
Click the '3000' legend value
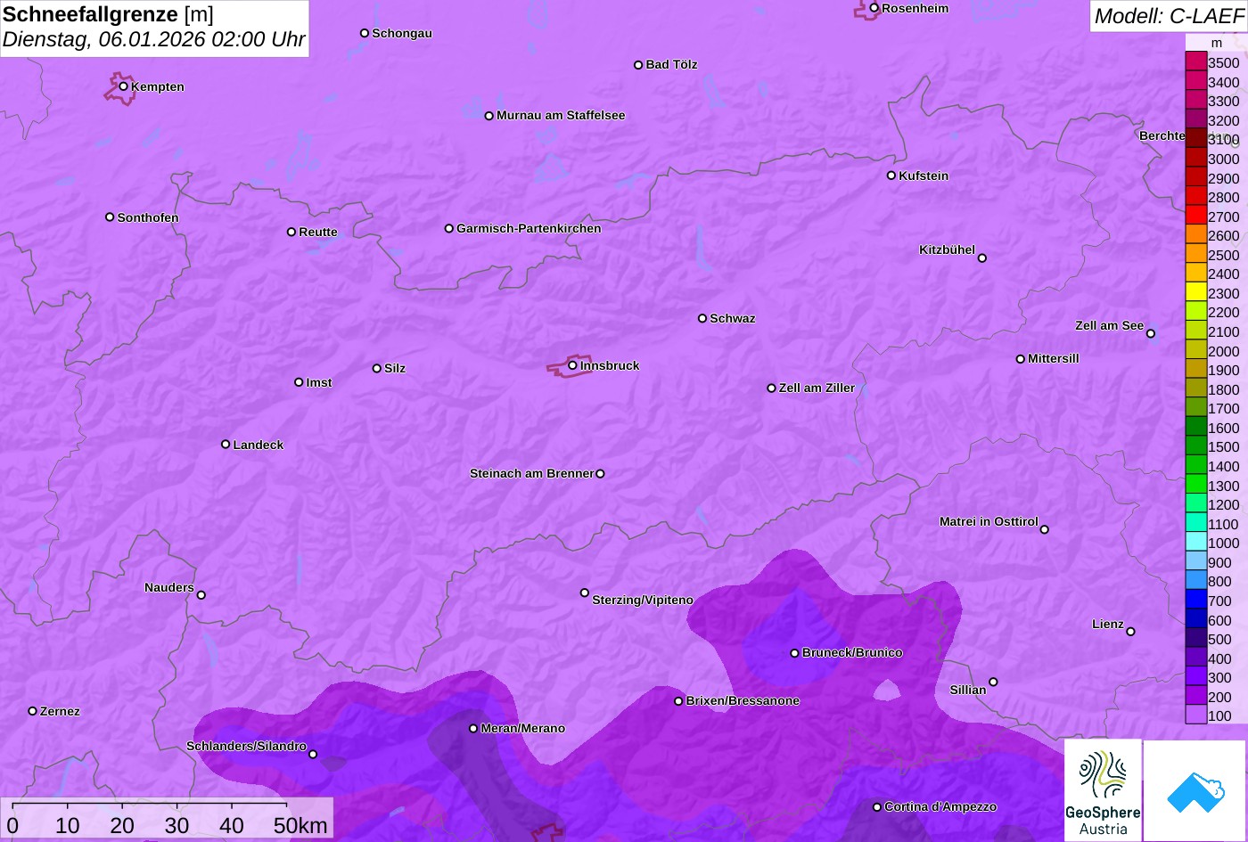[x=1224, y=159]
